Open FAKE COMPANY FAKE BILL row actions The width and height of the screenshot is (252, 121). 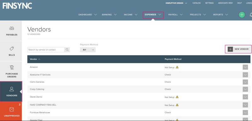(245, 105)
